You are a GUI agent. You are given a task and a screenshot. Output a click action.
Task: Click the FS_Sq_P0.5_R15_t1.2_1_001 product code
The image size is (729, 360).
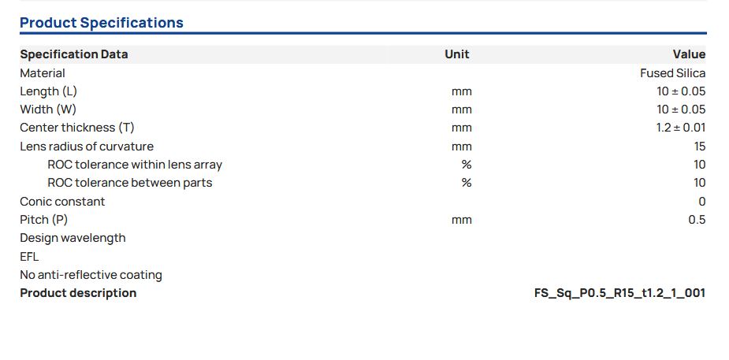[619, 293]
